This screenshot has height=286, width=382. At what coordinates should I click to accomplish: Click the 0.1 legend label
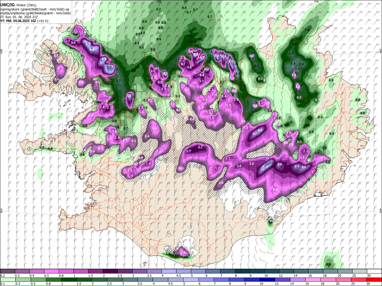pos(2,284)
